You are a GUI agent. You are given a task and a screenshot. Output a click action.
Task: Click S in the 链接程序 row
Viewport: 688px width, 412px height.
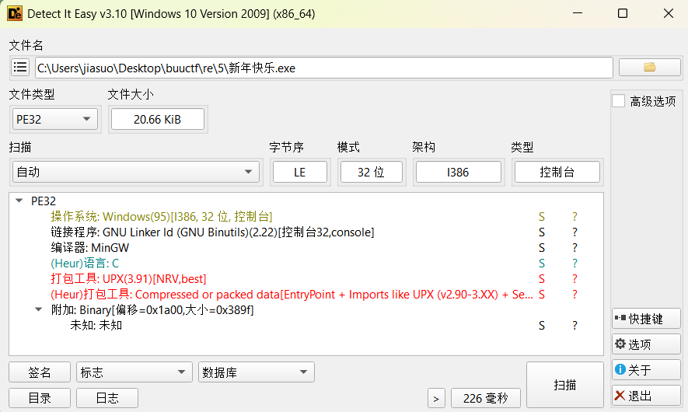coord(542,232)
